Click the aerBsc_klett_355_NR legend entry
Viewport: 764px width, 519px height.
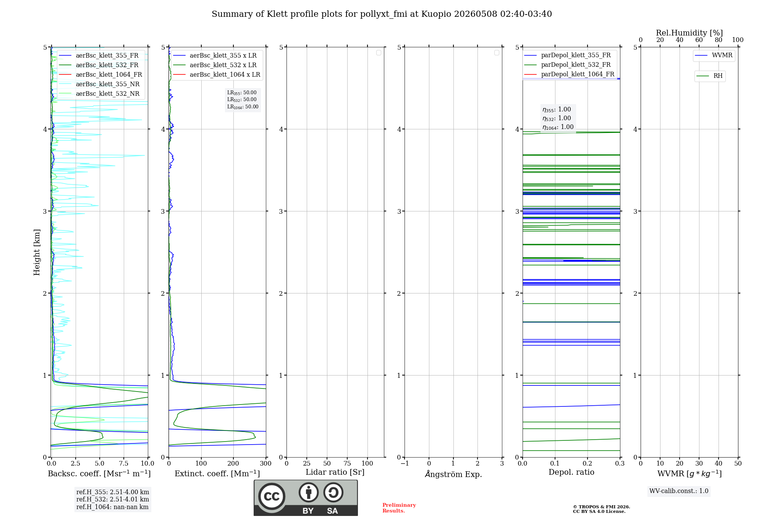tap(100, 84)
